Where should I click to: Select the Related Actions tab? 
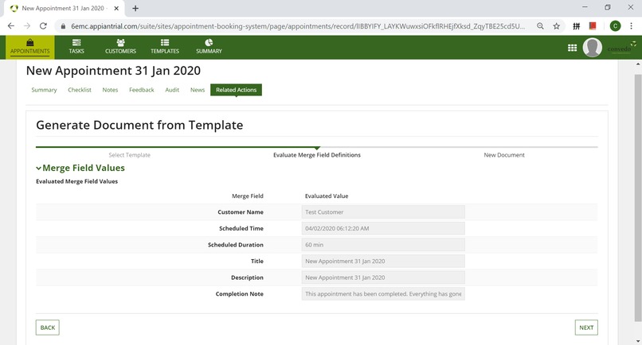pyautogui.click(x=236, y=90)
